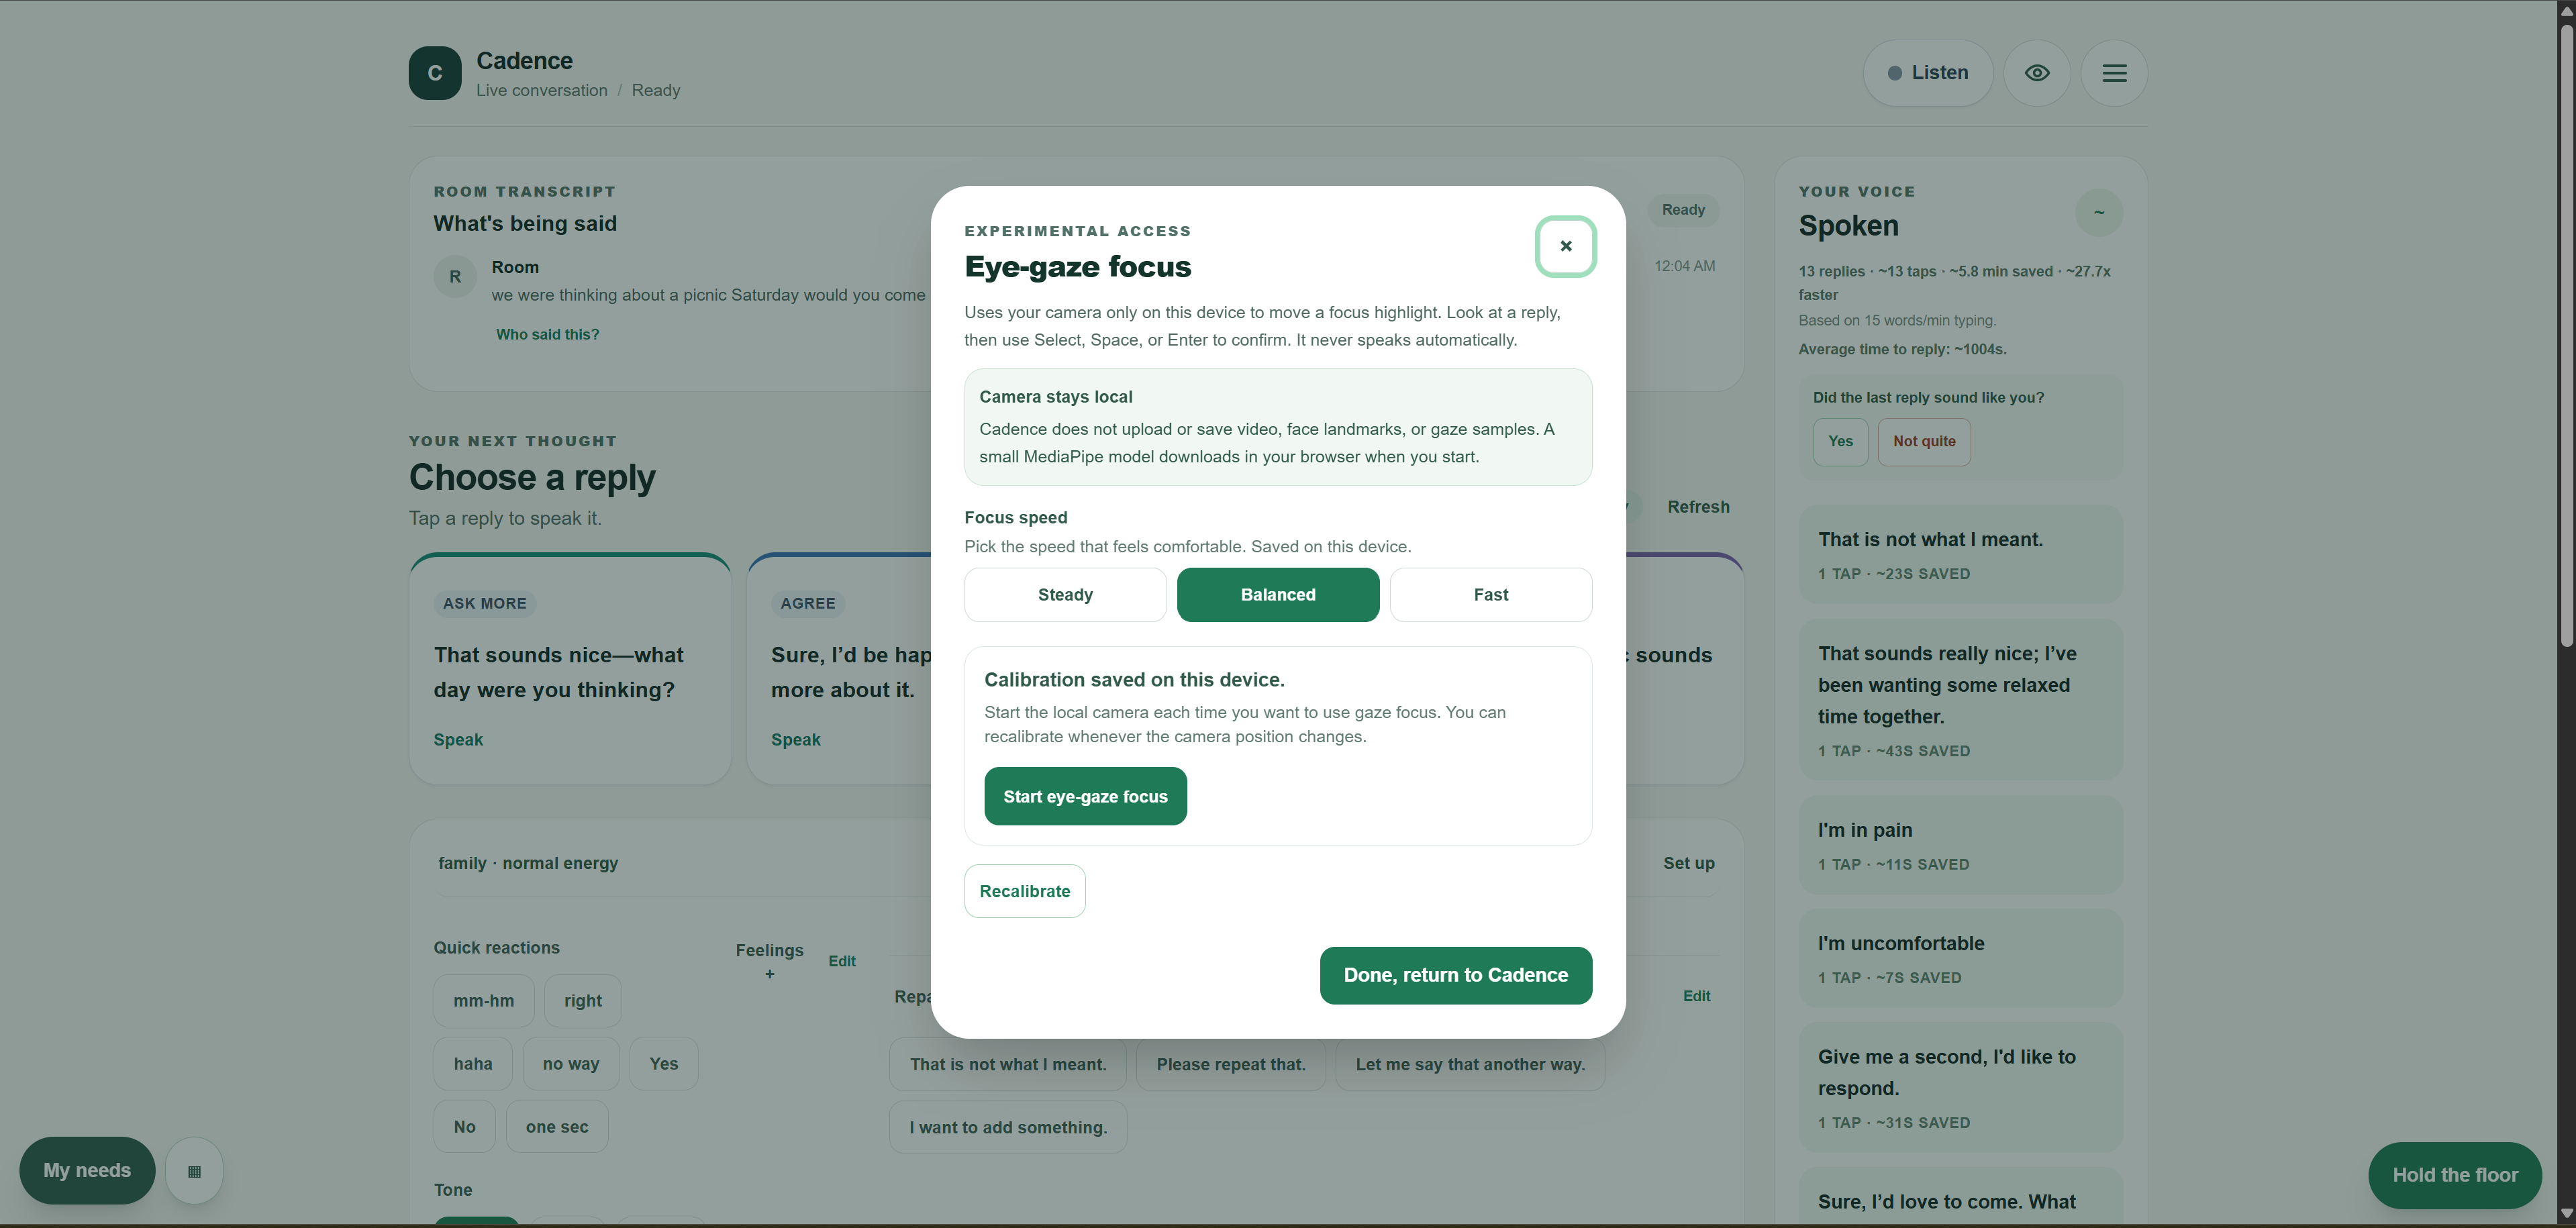Open the grid icon beside My needs
The width and height of the screenshot is (2576, 1228).
[x=194, y=1171]
